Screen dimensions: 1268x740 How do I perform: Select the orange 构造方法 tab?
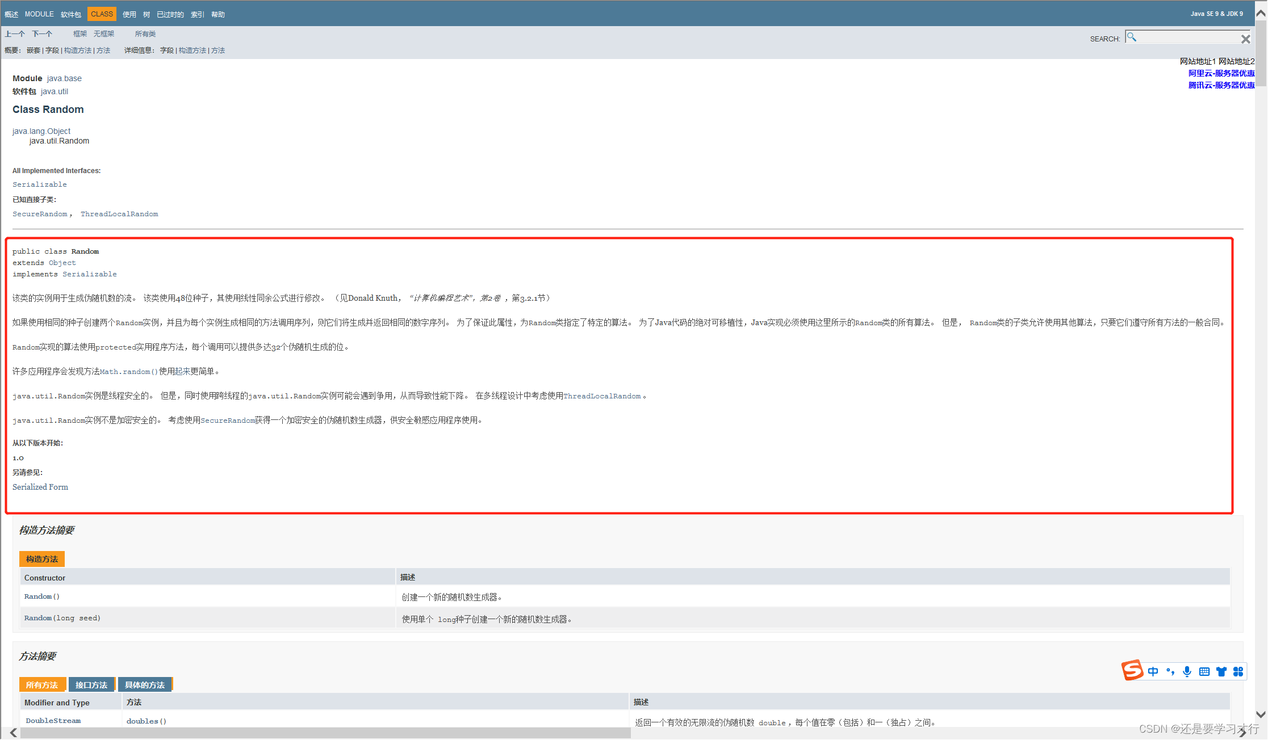(42, 559)
